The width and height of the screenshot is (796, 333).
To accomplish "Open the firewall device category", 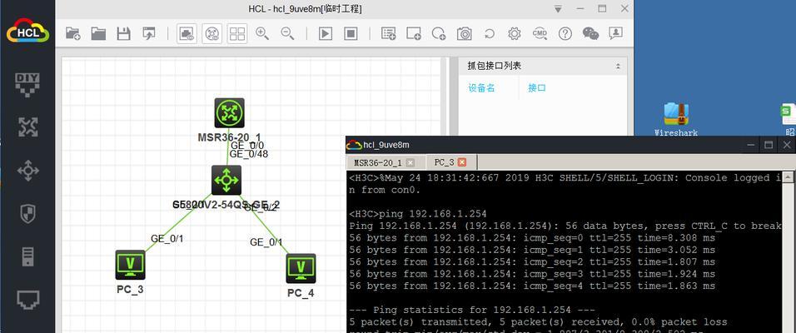I will coord(28,214).
